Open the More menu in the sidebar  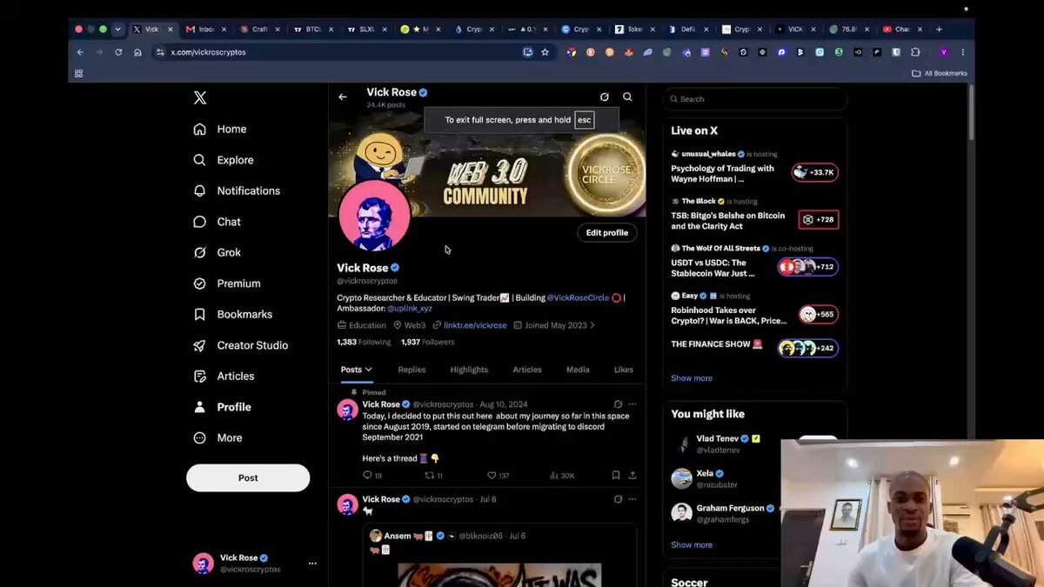tap(217, 437)
